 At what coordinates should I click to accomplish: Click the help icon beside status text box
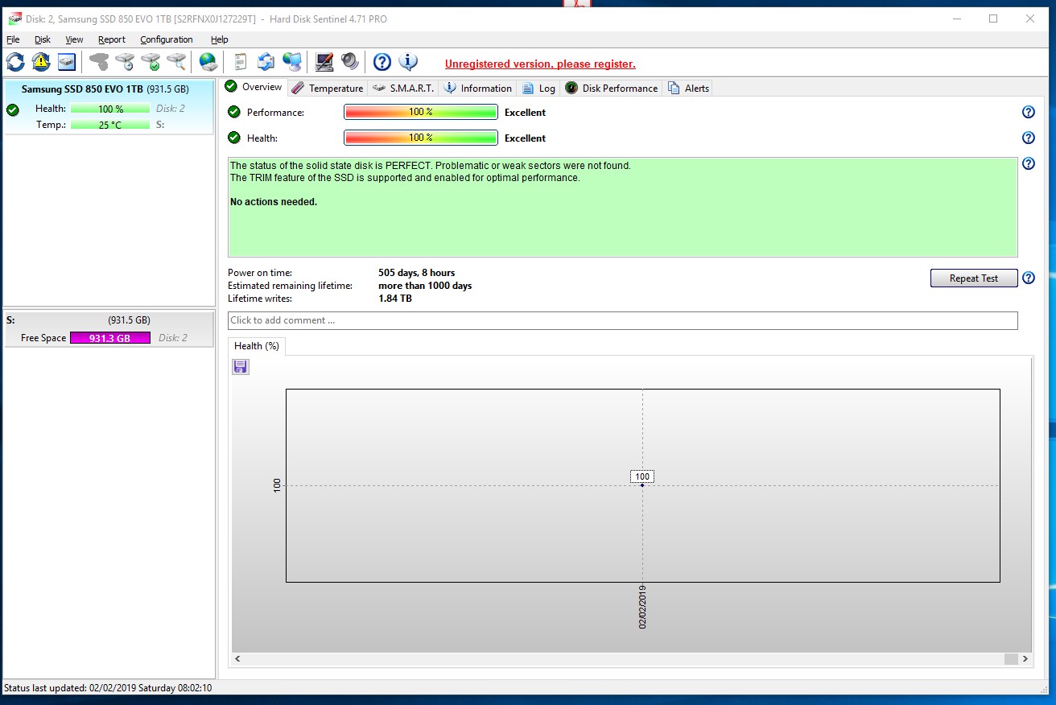click(x=1028, y=163)
